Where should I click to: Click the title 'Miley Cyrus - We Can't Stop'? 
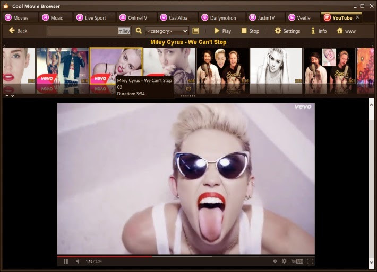pyautogui.click(x=188, y=42)
